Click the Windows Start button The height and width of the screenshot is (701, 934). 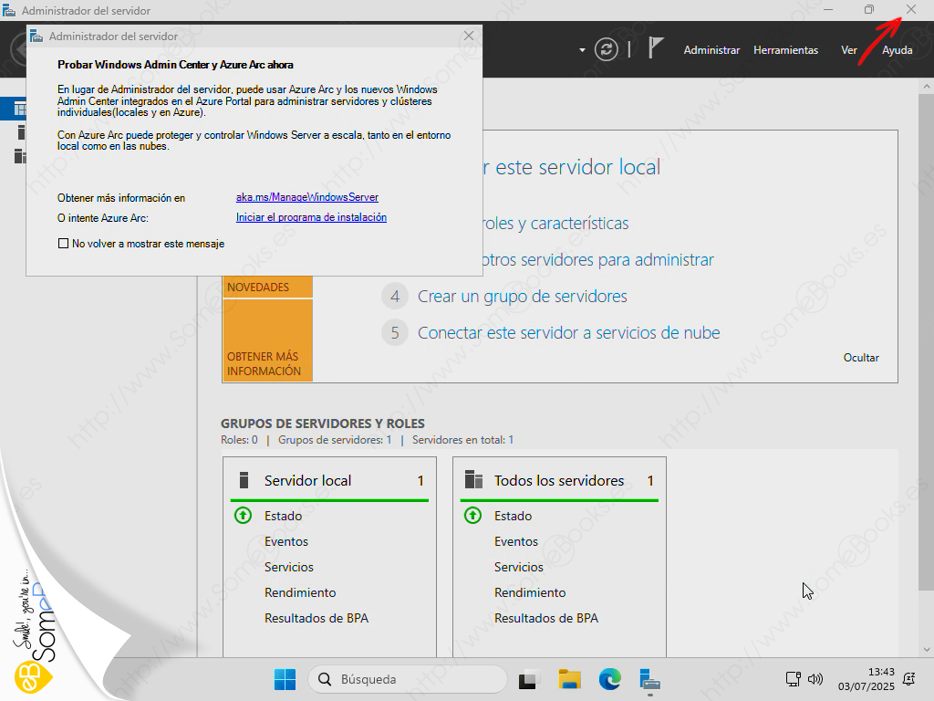click(285, 679)
